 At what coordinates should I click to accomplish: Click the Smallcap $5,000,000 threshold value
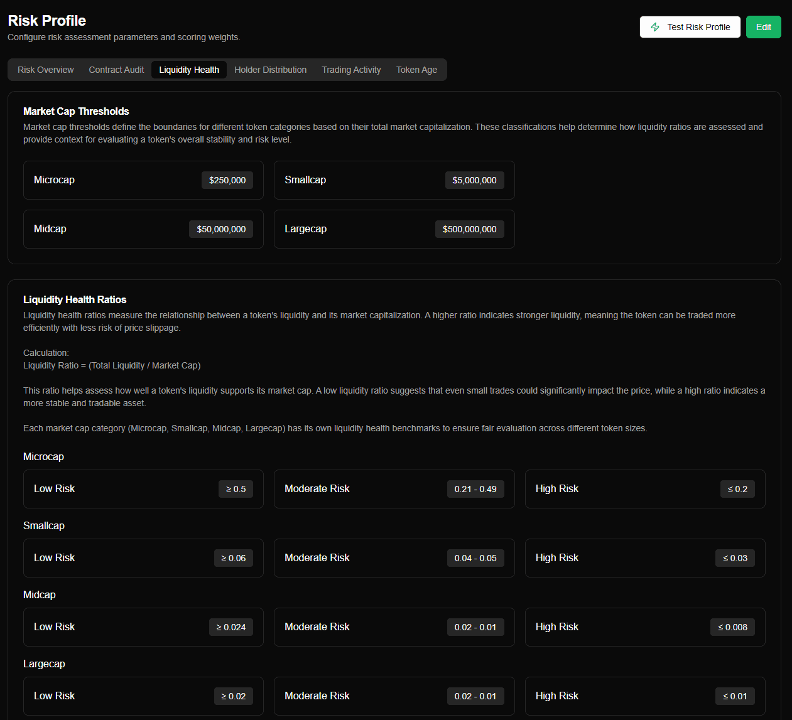point(474,180)
